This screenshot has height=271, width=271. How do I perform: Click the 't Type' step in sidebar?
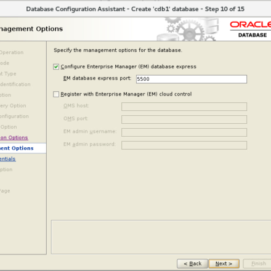(8, 74)
